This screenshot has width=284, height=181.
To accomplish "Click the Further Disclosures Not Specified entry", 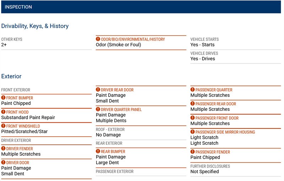I will tap(204, 171).
